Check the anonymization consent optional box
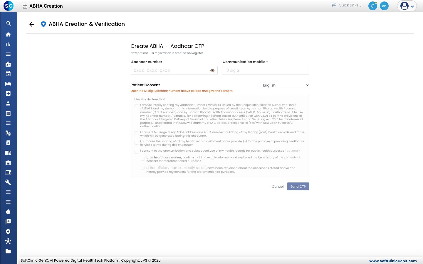This screenshot has height=264, width=423. coord(136,152)
